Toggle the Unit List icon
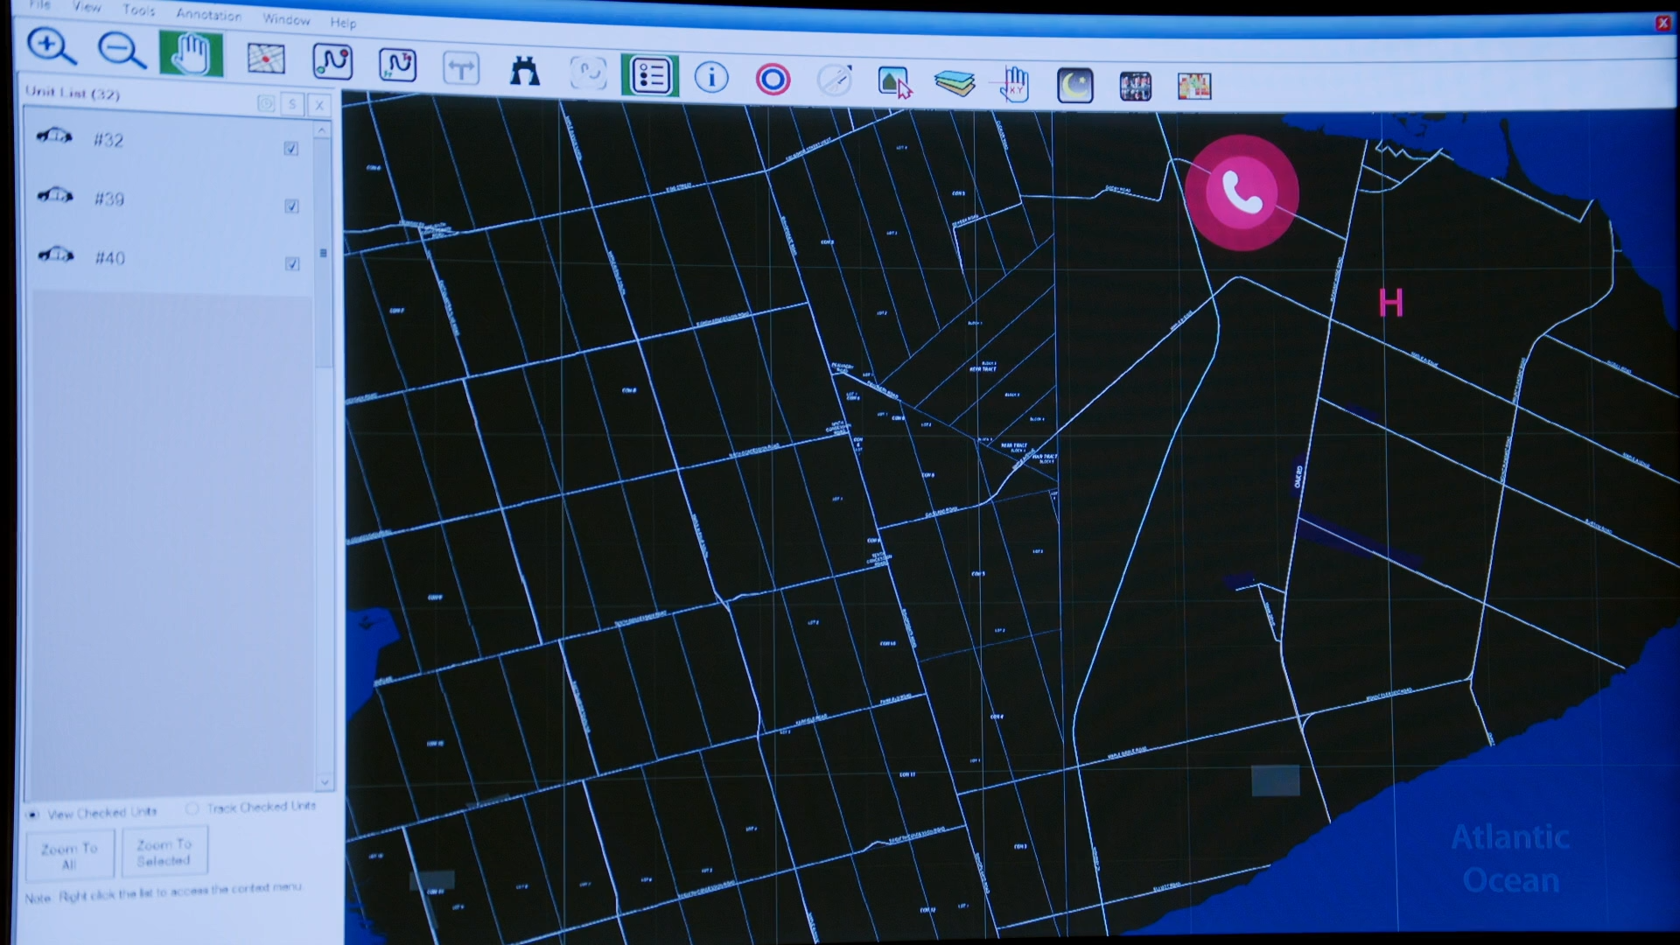 click(650, 76)
